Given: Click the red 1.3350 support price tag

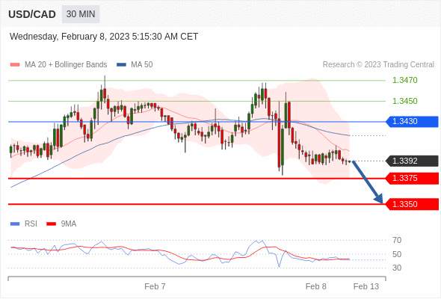Looking at the screenshot, I should [413, 204].
